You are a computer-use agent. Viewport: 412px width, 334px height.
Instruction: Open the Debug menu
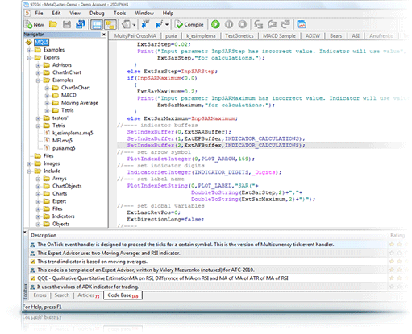[x=97, y=13]
